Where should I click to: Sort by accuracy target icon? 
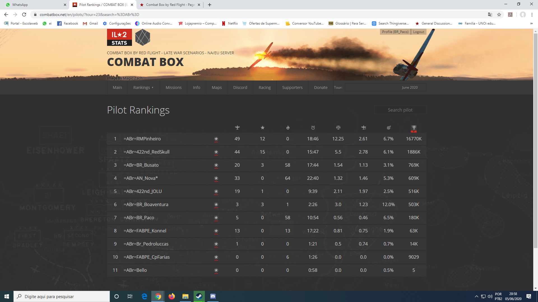[x=389, y=128]
